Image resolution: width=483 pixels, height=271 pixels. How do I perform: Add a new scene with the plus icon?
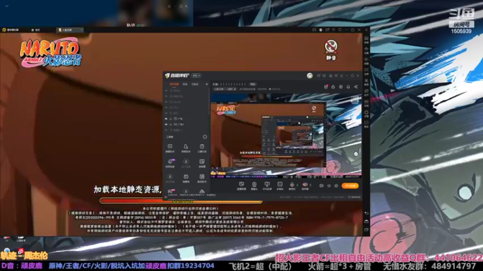206,84
